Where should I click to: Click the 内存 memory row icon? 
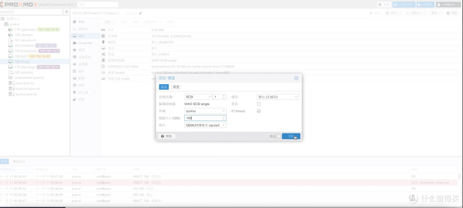pos(103,30)
